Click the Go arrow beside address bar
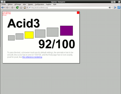Screen dimensions: 121x94 (x=115, y=7)
